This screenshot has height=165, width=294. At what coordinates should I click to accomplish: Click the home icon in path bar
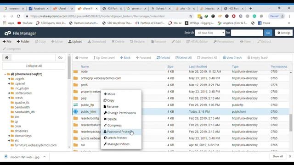(7, 57)
